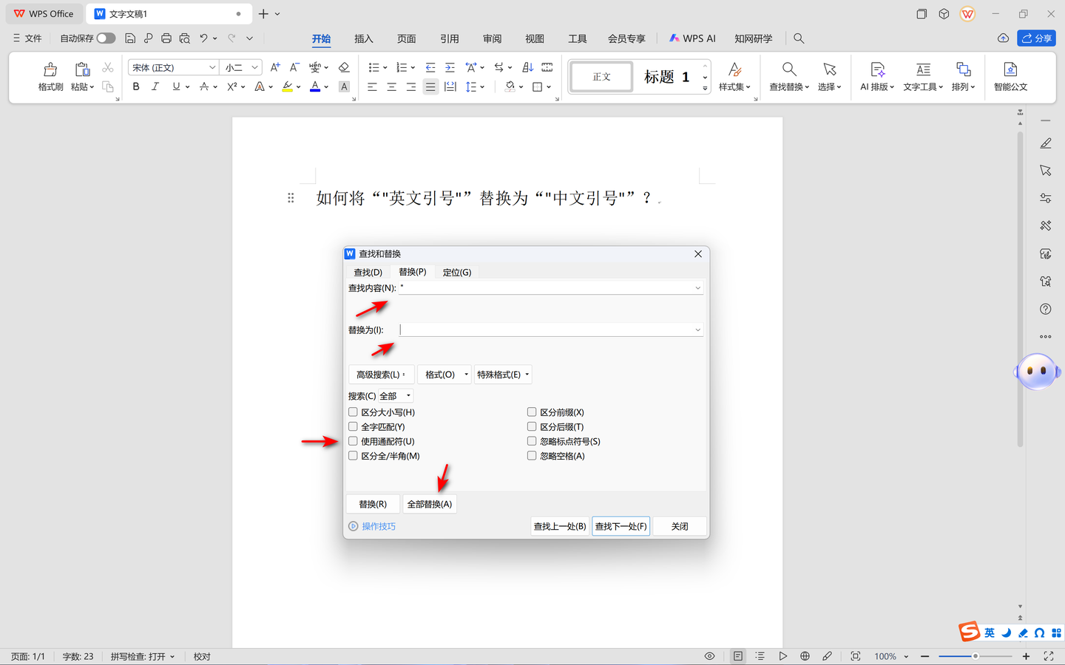Viewport: 1065px width, 665px height.
Task: Insert a numbered list
Action: pyautogui.click(x=402, y=67)
